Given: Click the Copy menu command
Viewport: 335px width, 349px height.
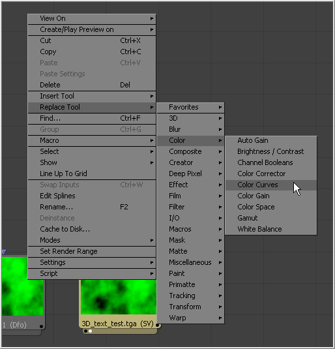Looking at the screenshot, I should (x=92, y=52).
